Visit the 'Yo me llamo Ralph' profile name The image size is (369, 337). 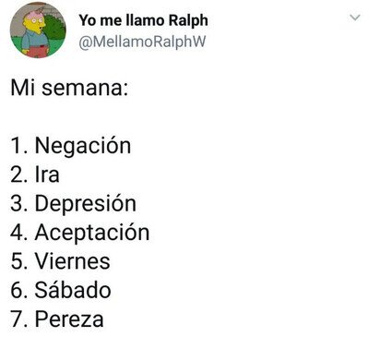[143, 20]
